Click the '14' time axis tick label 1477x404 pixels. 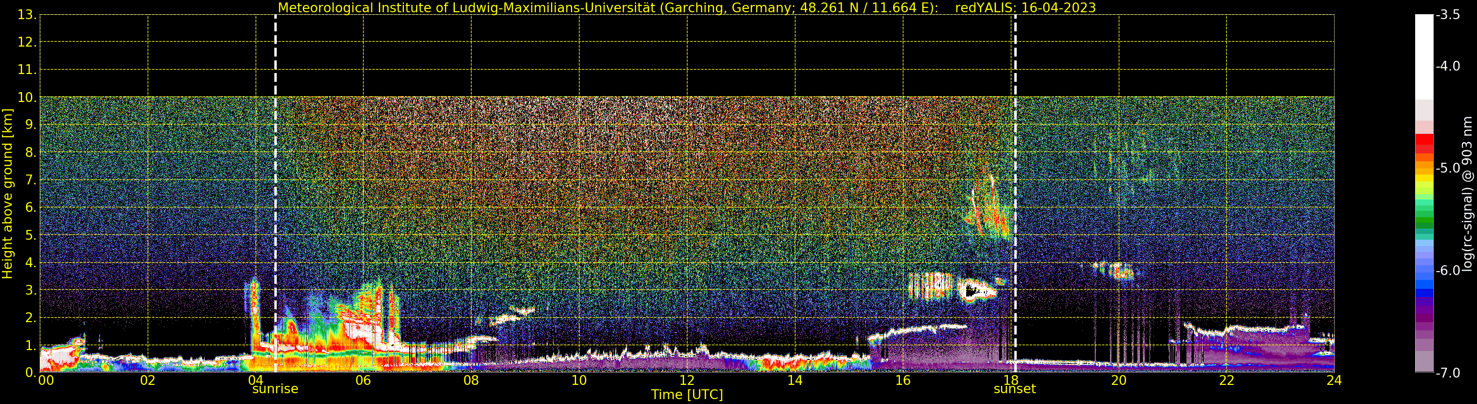795,380
